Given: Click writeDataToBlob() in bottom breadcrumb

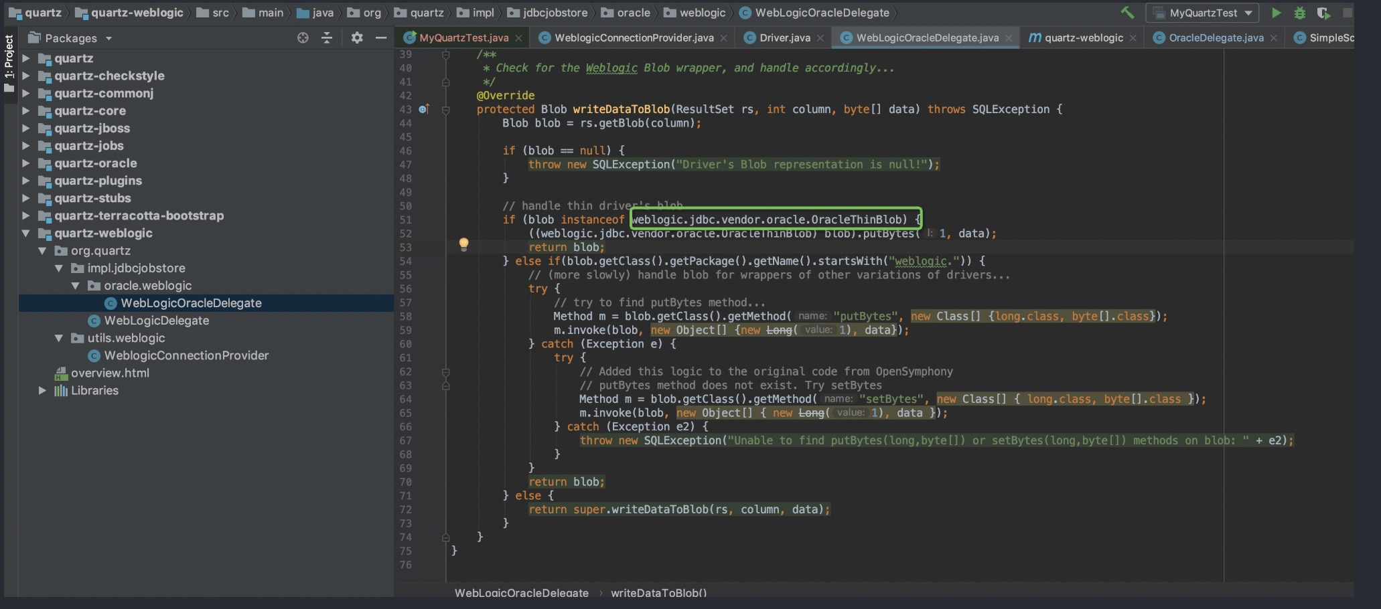Looking at the screenshot, I should 658,593.
